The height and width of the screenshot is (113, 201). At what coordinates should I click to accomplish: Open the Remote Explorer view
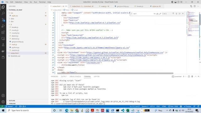(x=3, y=39)
